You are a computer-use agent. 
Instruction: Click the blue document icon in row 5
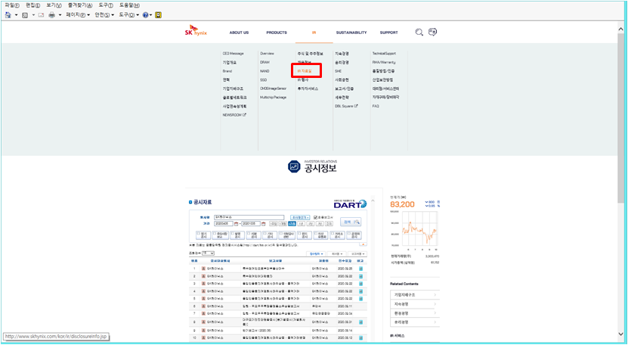point(361,299)
